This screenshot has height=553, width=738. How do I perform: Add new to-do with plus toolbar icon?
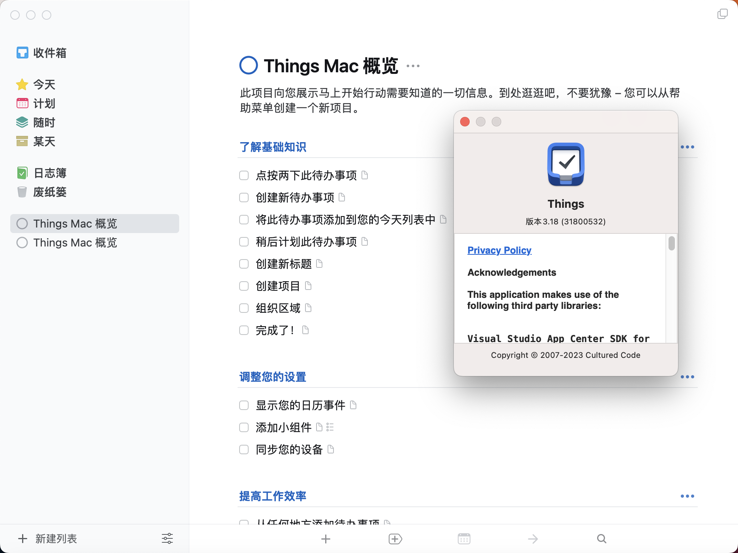point(326,539)
